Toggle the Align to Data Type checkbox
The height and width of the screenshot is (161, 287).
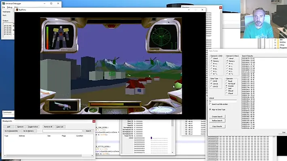(210, 109)
